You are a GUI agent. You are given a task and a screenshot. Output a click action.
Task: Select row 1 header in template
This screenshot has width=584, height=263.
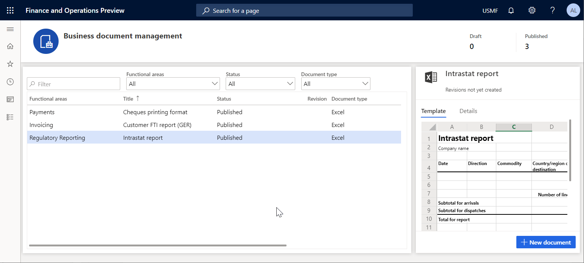[429, 138]
